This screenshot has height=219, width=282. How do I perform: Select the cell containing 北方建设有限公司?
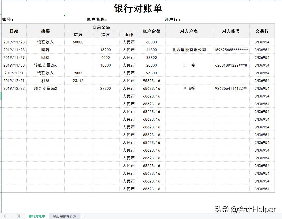point(189,50)
